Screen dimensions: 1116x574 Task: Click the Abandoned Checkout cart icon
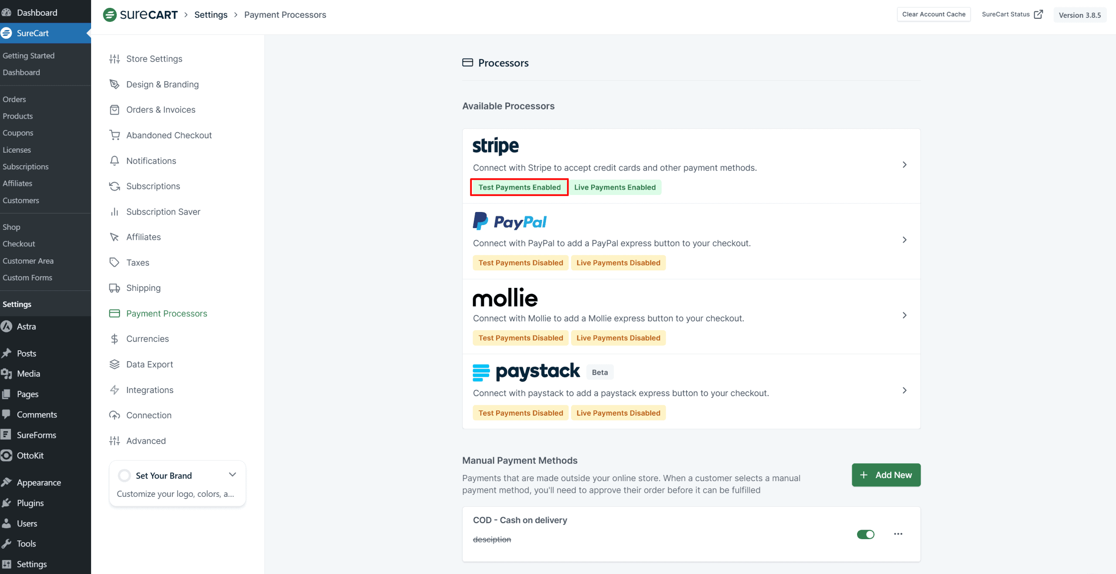pos(114,135)
